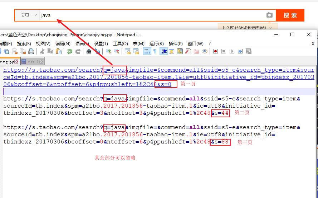Minimize the Notepad++ window
The width and height of the screenshot is (318, 198).
coord(276,34)
